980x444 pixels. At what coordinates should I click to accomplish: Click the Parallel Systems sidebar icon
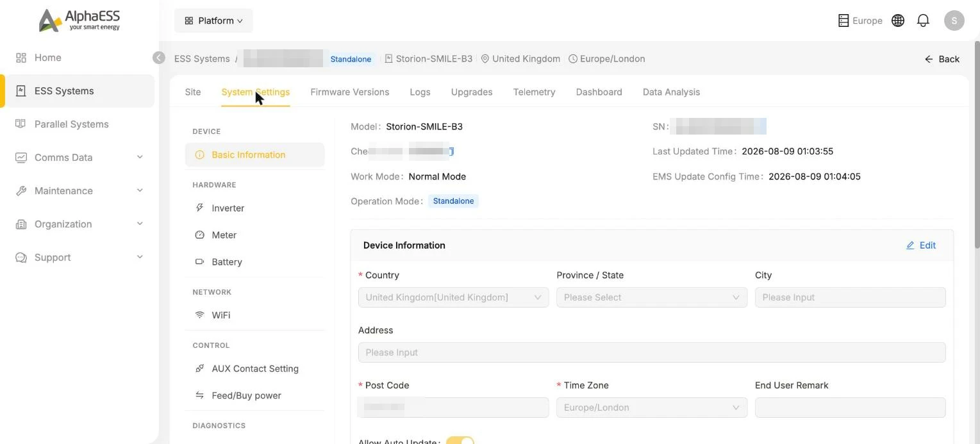[x=21, y=124]
